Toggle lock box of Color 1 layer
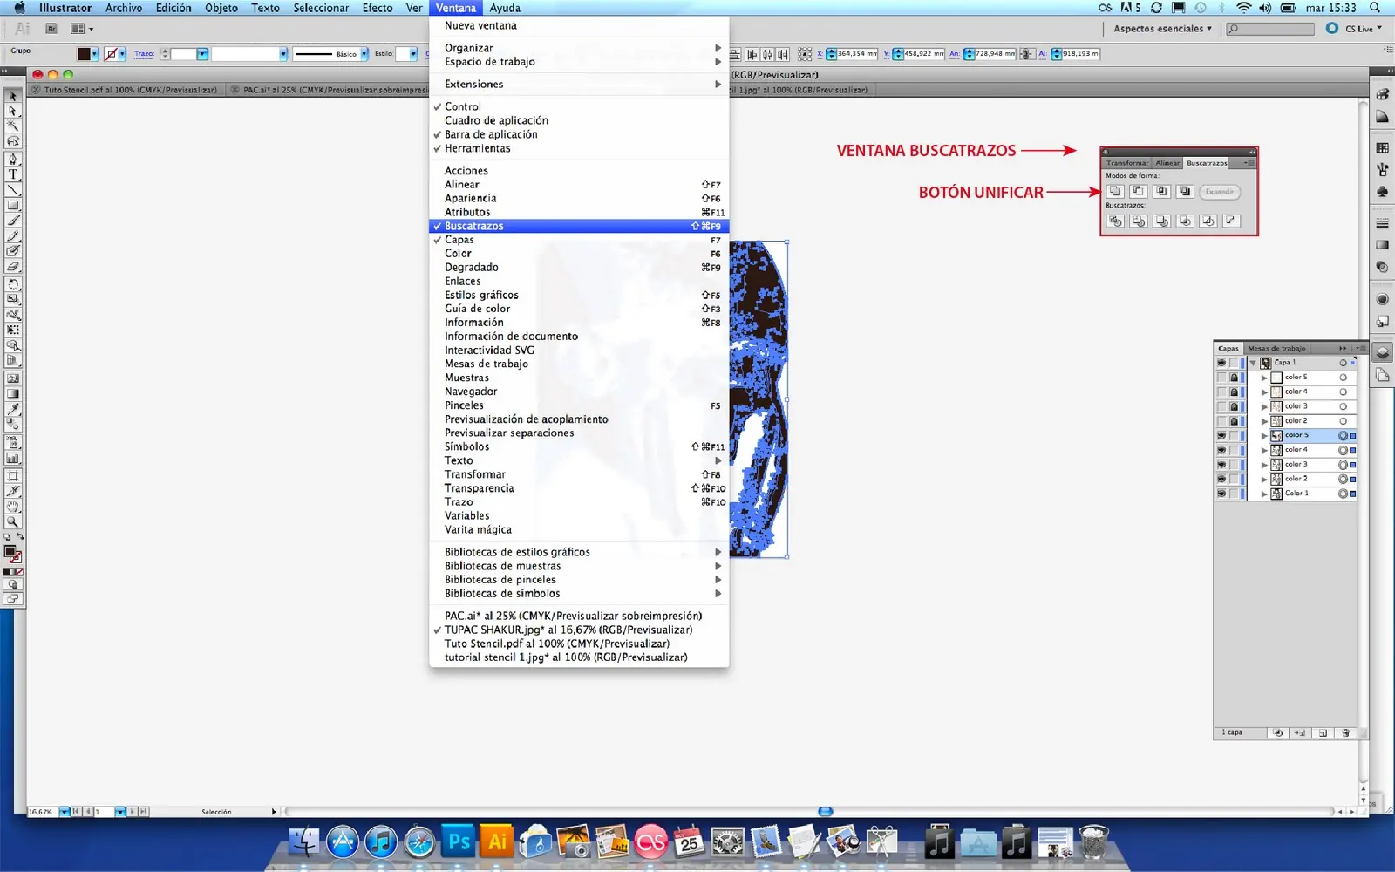The image size is (1395, 872). [1234, 494]
